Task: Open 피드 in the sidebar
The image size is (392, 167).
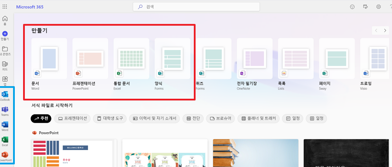Action: 5,66
